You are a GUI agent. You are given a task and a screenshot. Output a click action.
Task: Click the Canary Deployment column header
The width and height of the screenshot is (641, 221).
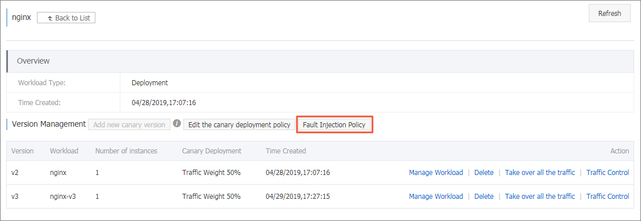pos(212,151)
